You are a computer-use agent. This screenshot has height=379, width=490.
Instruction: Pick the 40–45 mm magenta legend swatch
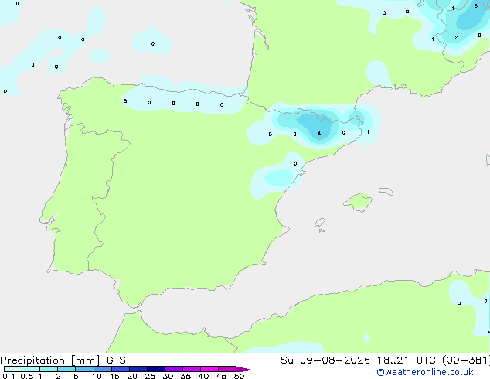pos(209,369)
